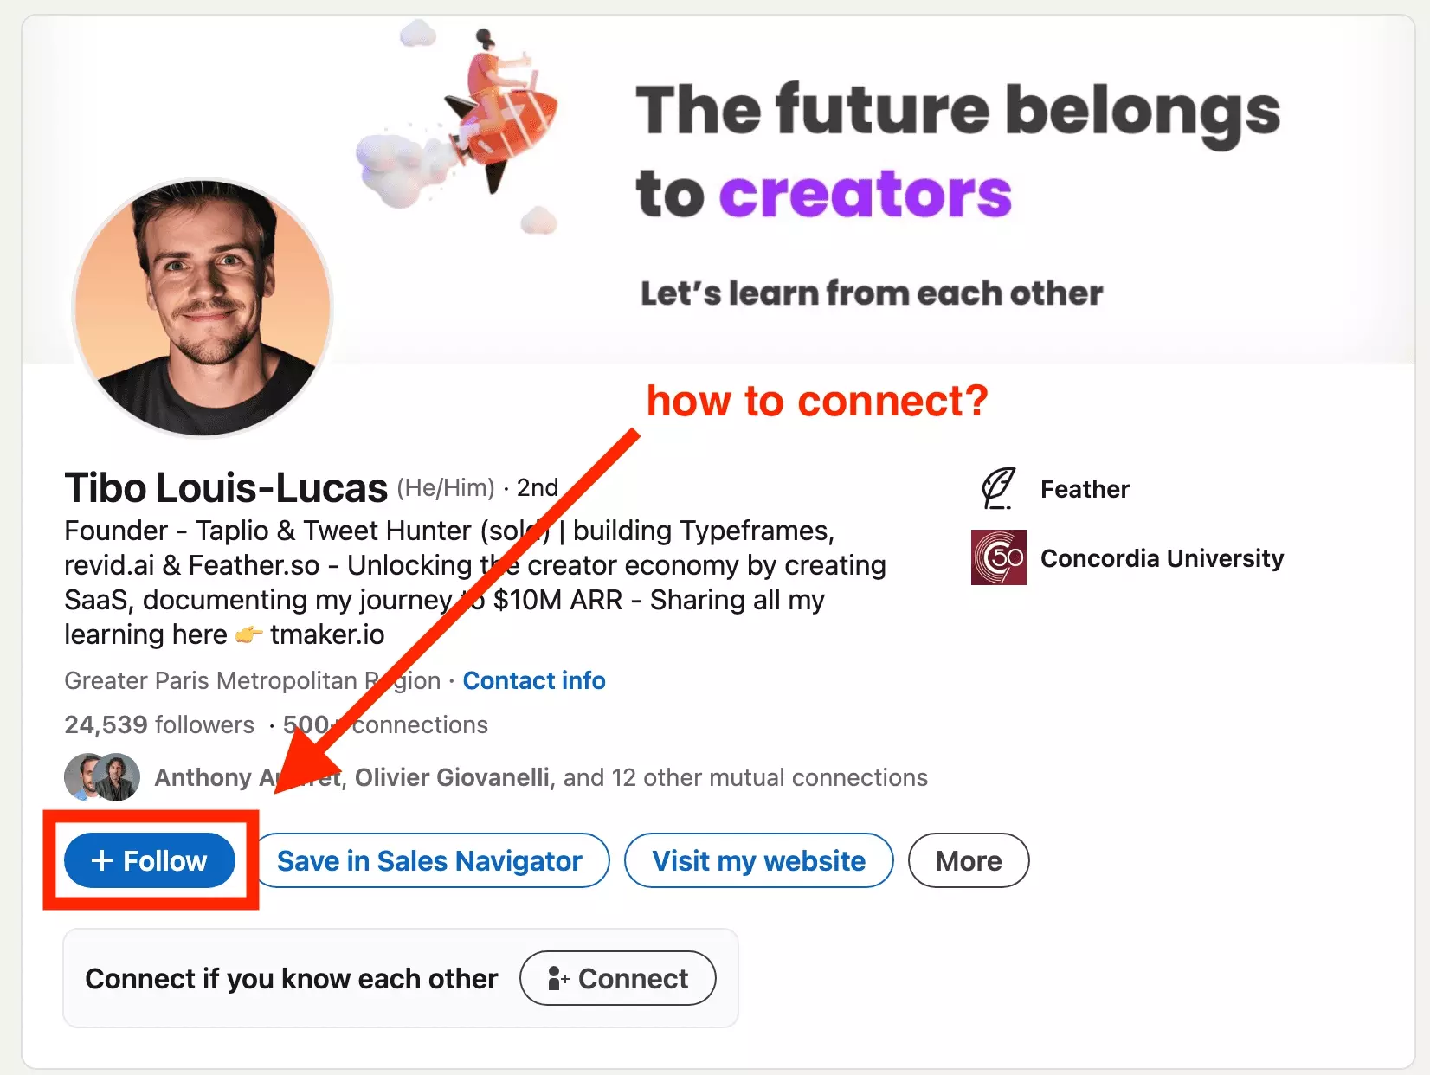This screenshot has width=1430, height=1075.
Task: Click the name Tibo Louis-Lucas
Action: tap(224, 487)
